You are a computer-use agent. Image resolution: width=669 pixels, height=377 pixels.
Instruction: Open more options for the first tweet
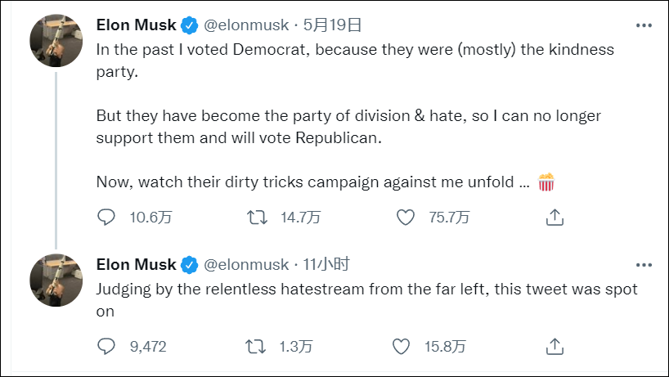(x=644, y=25)
